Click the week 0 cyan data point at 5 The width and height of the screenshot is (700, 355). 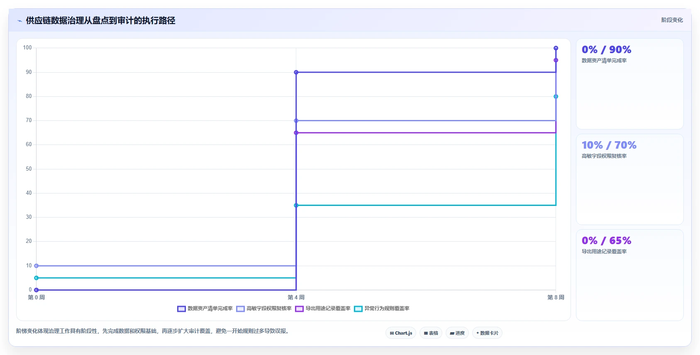point(37,278)
